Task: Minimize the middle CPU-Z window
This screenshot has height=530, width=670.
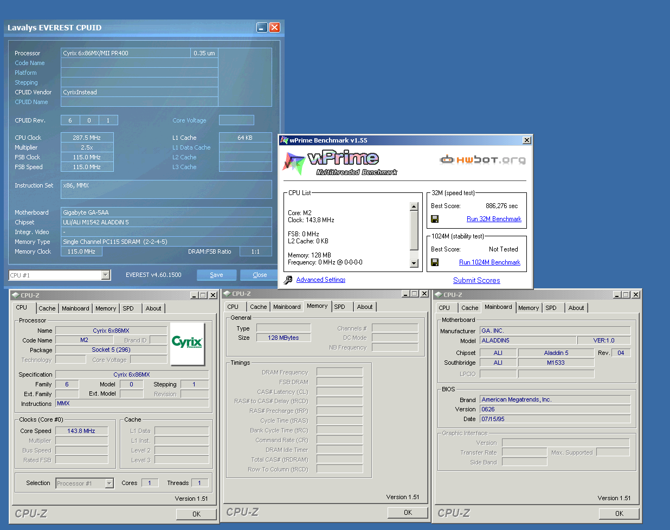Action: point(405,294)
